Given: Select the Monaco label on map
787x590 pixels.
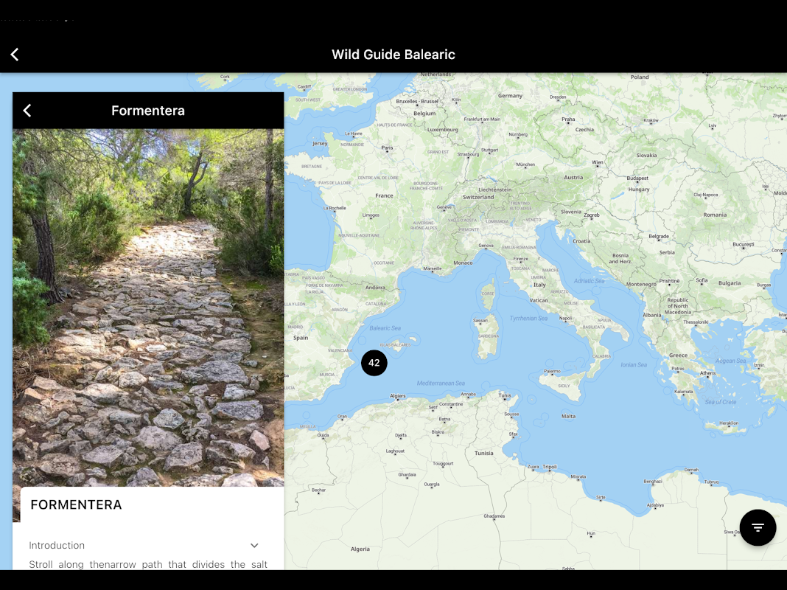Looking at the screenshot, I should click(x=463, y=263).
